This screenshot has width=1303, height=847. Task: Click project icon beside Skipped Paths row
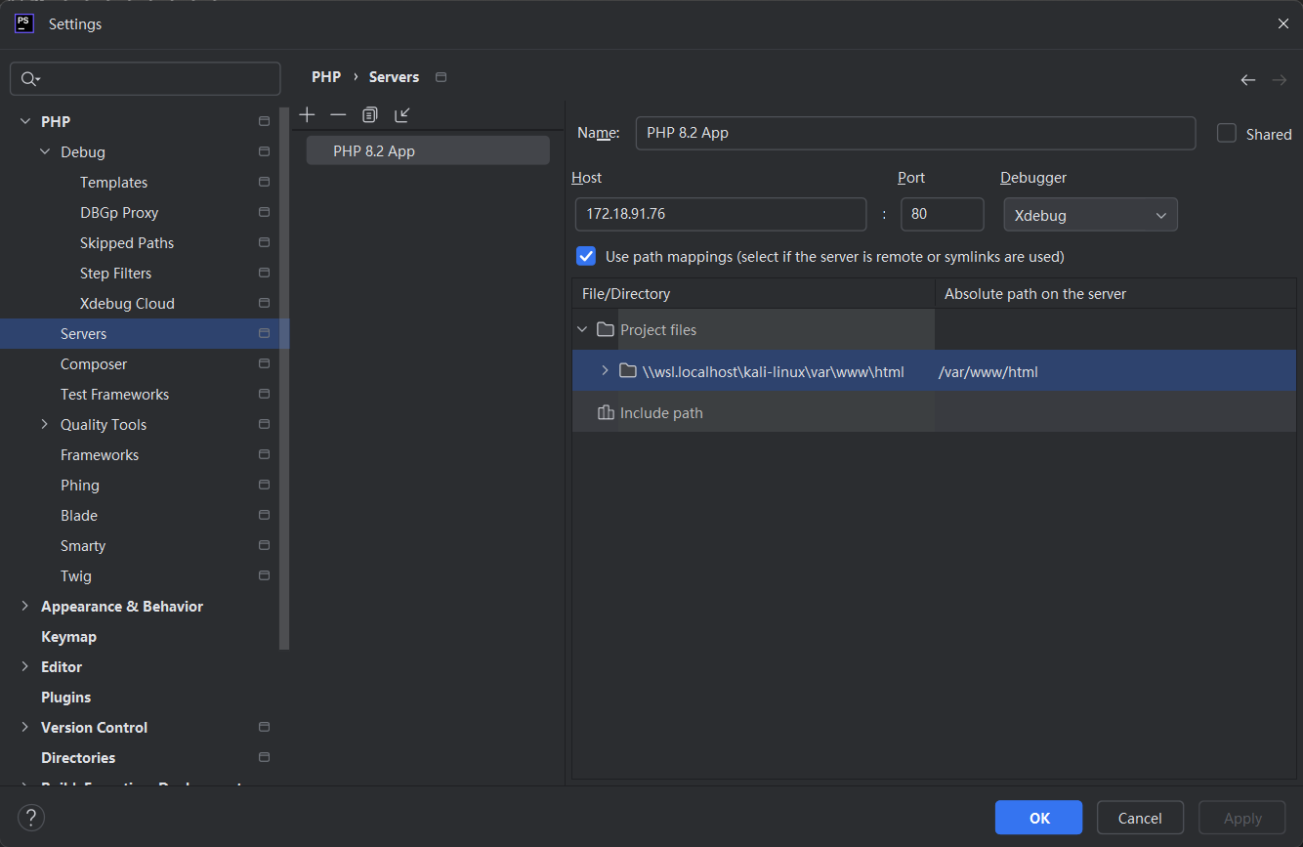(x=264, y=242)
